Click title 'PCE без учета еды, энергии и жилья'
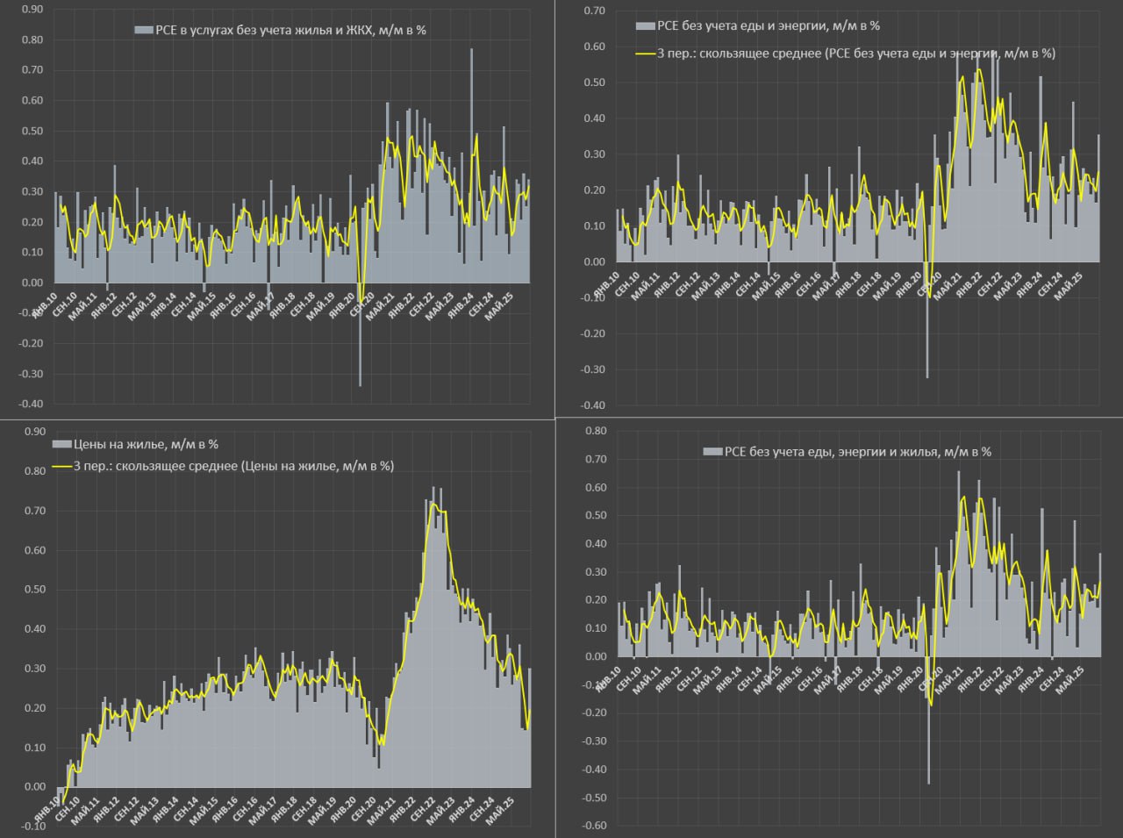Viewport: 1123px width, 838px height. (857, 452)
